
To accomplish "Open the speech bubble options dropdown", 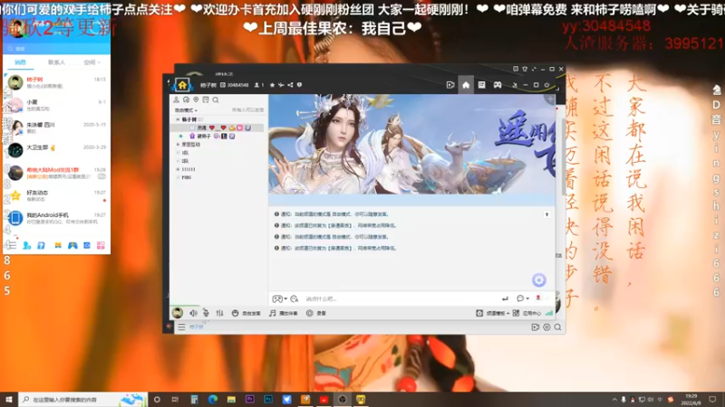I will (523, 298).
